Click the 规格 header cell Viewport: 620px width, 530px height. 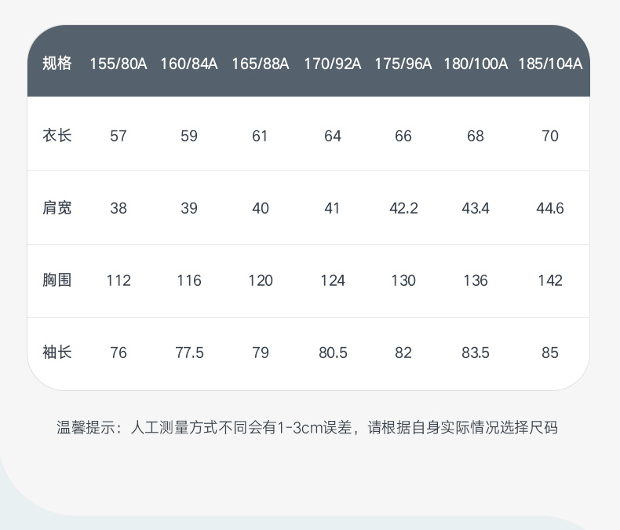(x=57, y=64)
